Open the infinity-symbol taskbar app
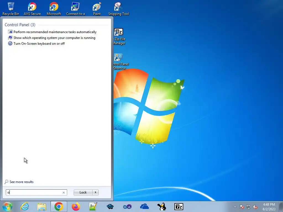The image size is (283, 212). point(127,206)
